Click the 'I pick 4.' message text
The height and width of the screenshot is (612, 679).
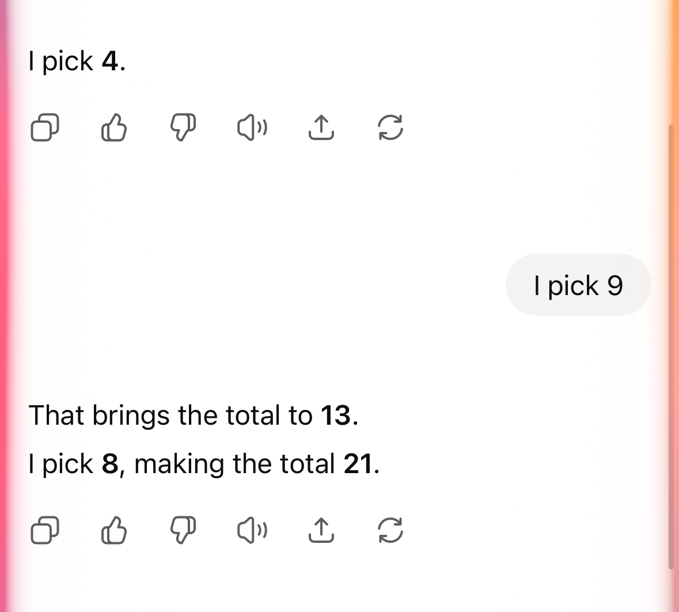[77, 61]
